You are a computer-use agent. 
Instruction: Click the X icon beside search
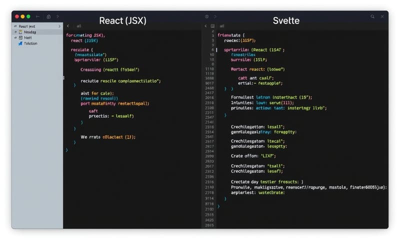381,16
